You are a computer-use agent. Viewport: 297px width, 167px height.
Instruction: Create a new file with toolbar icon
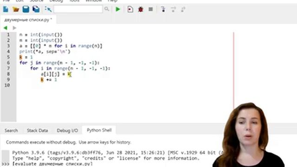coord(6,9)
